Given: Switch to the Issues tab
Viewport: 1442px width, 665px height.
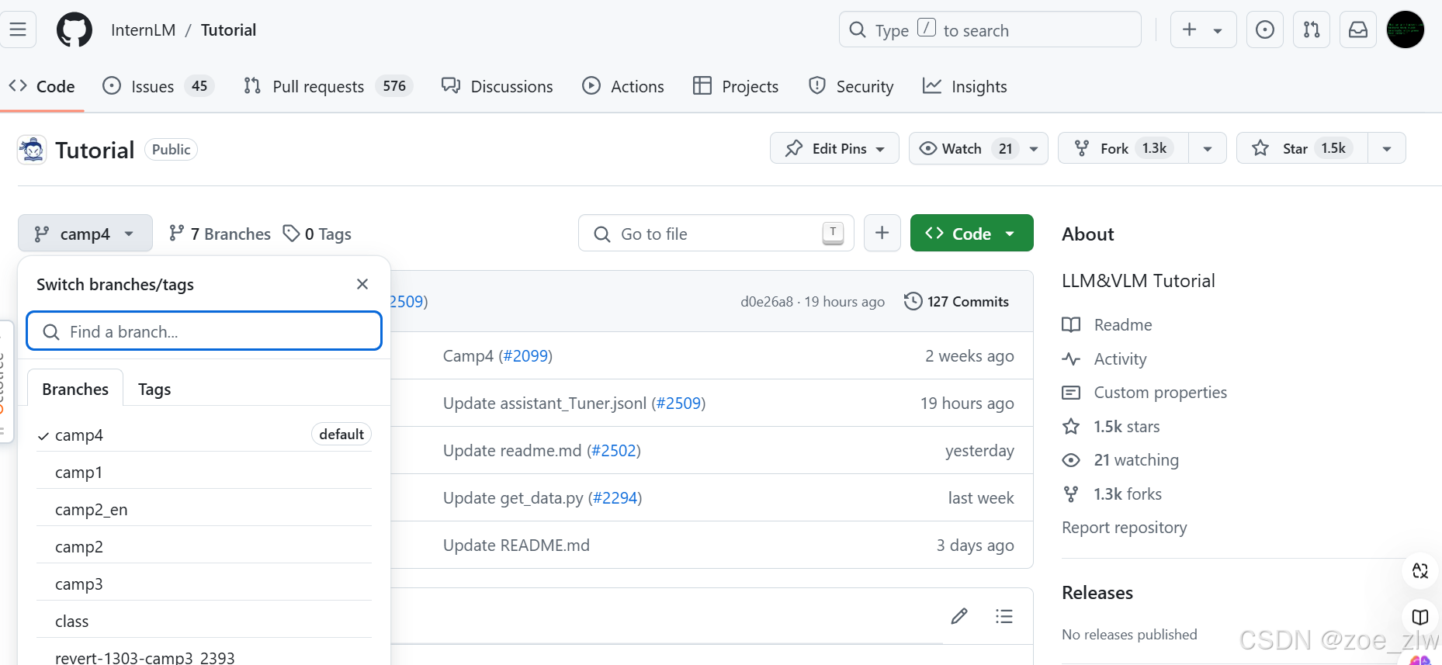Looking at the screenshot, I should click(x=158, y=86).
